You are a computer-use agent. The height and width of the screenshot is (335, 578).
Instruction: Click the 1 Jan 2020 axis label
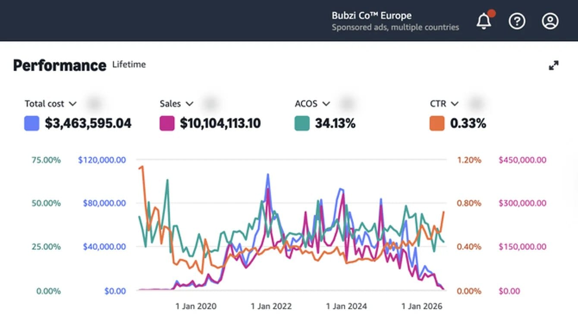(x=196, y=306)
